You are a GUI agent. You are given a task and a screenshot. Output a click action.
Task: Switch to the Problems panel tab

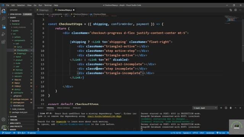[77, 108]
